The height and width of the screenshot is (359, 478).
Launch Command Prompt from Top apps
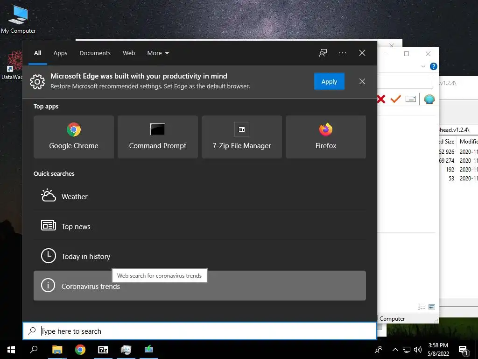pyautogui.click(x=158, y=137)
